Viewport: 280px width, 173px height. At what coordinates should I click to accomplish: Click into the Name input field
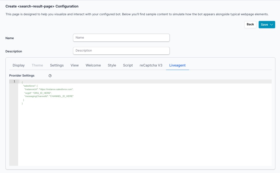121,38
